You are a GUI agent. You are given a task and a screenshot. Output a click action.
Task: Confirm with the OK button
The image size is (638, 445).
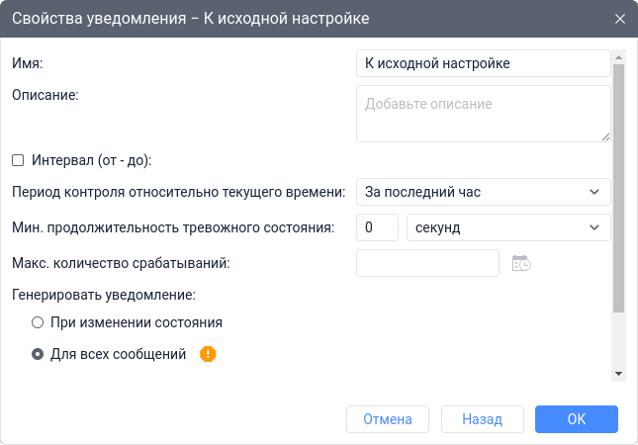click(x=577, y=419)
